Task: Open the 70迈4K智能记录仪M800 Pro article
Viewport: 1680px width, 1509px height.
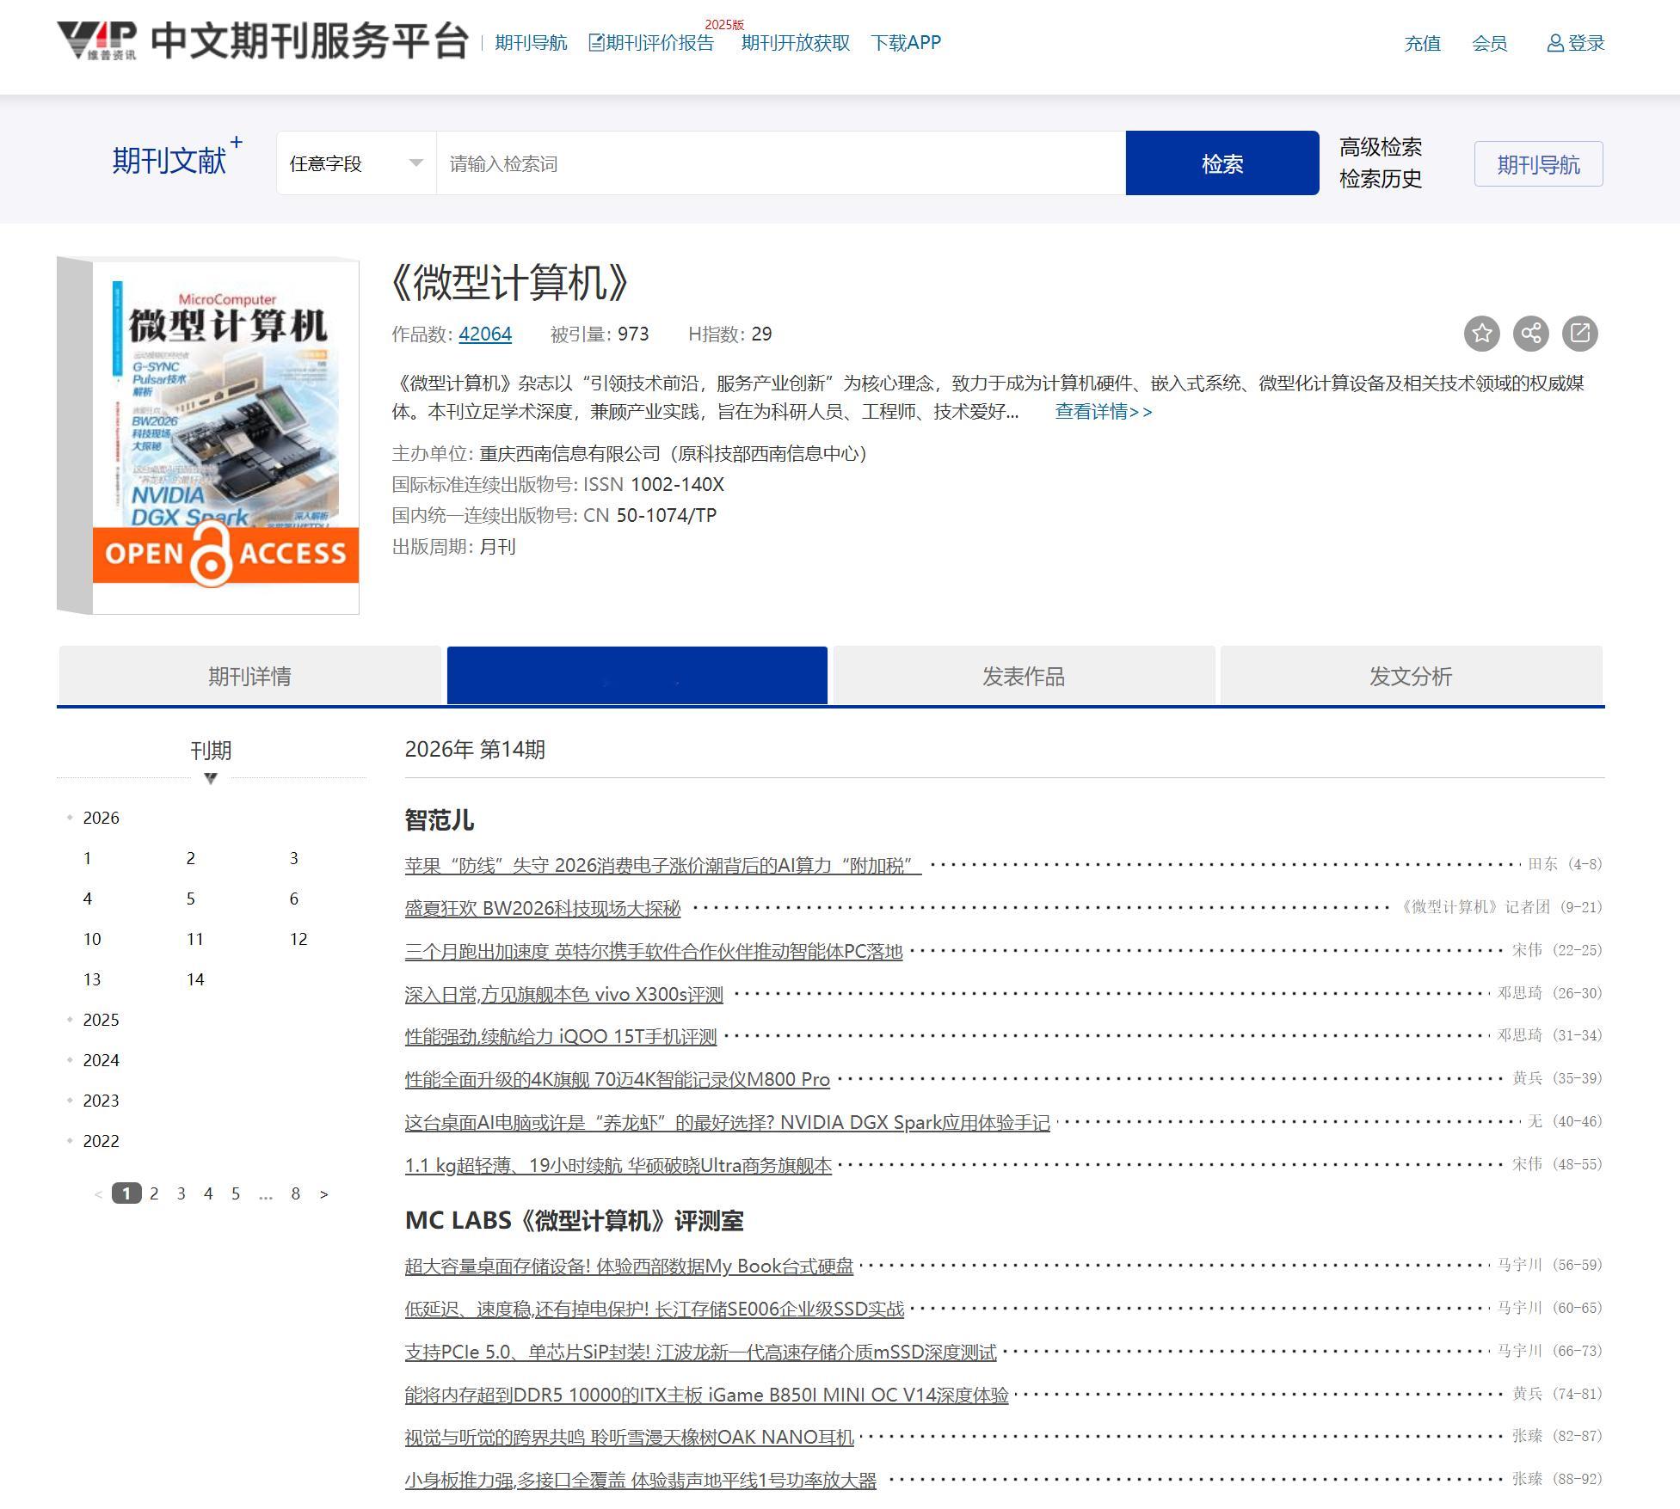Action: 617,1079
